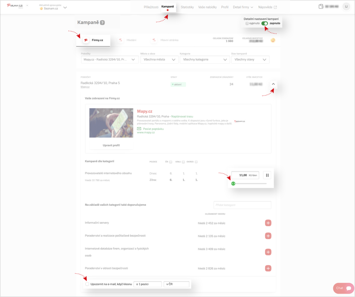
Task: Click the daily budget slider handle
Action: 233,183
